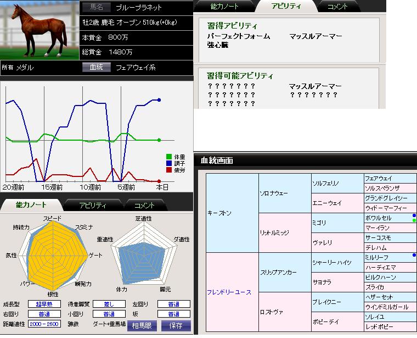Click リットルミッジ in pedigree table
Viewport: 417px width, 338px height.
[285, 233]
